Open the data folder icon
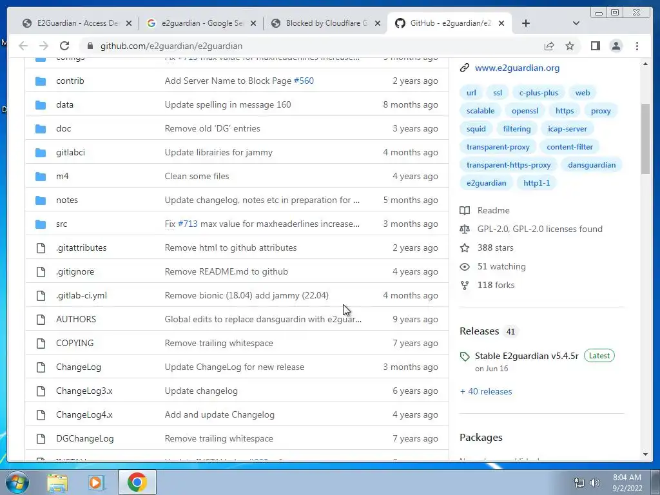The width and height of the screenshot is (660, 495). pyautogui.click(x=41, y=105)
